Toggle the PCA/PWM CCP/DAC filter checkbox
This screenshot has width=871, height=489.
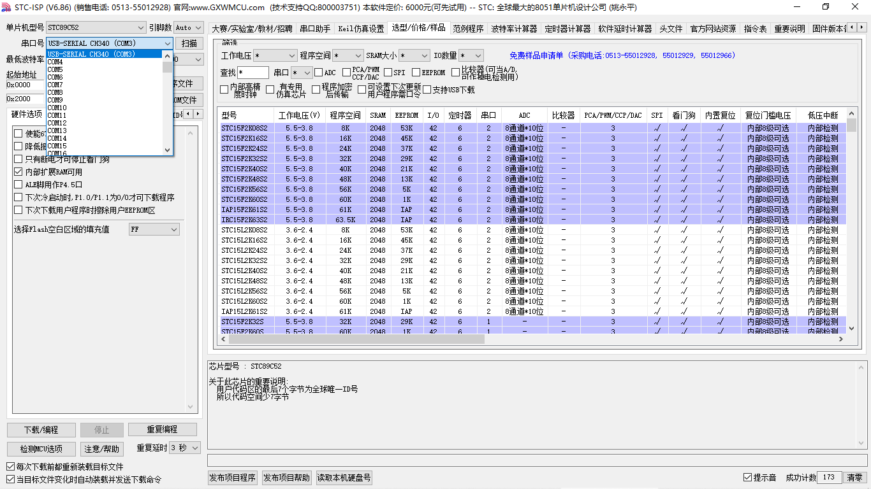pyautogui.click(x=347, y=73)
